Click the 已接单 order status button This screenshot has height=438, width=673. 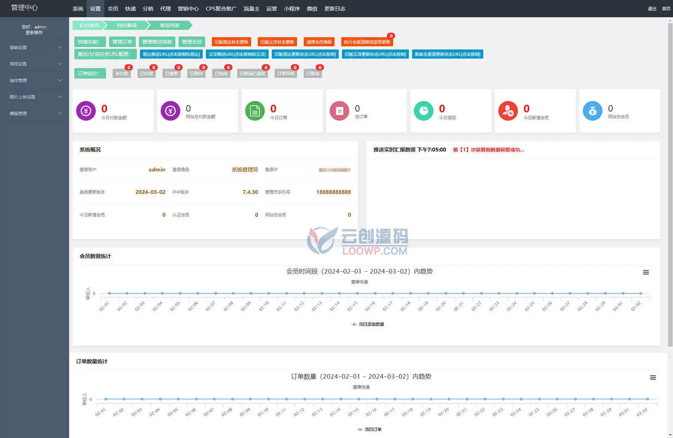click(172, 73)
